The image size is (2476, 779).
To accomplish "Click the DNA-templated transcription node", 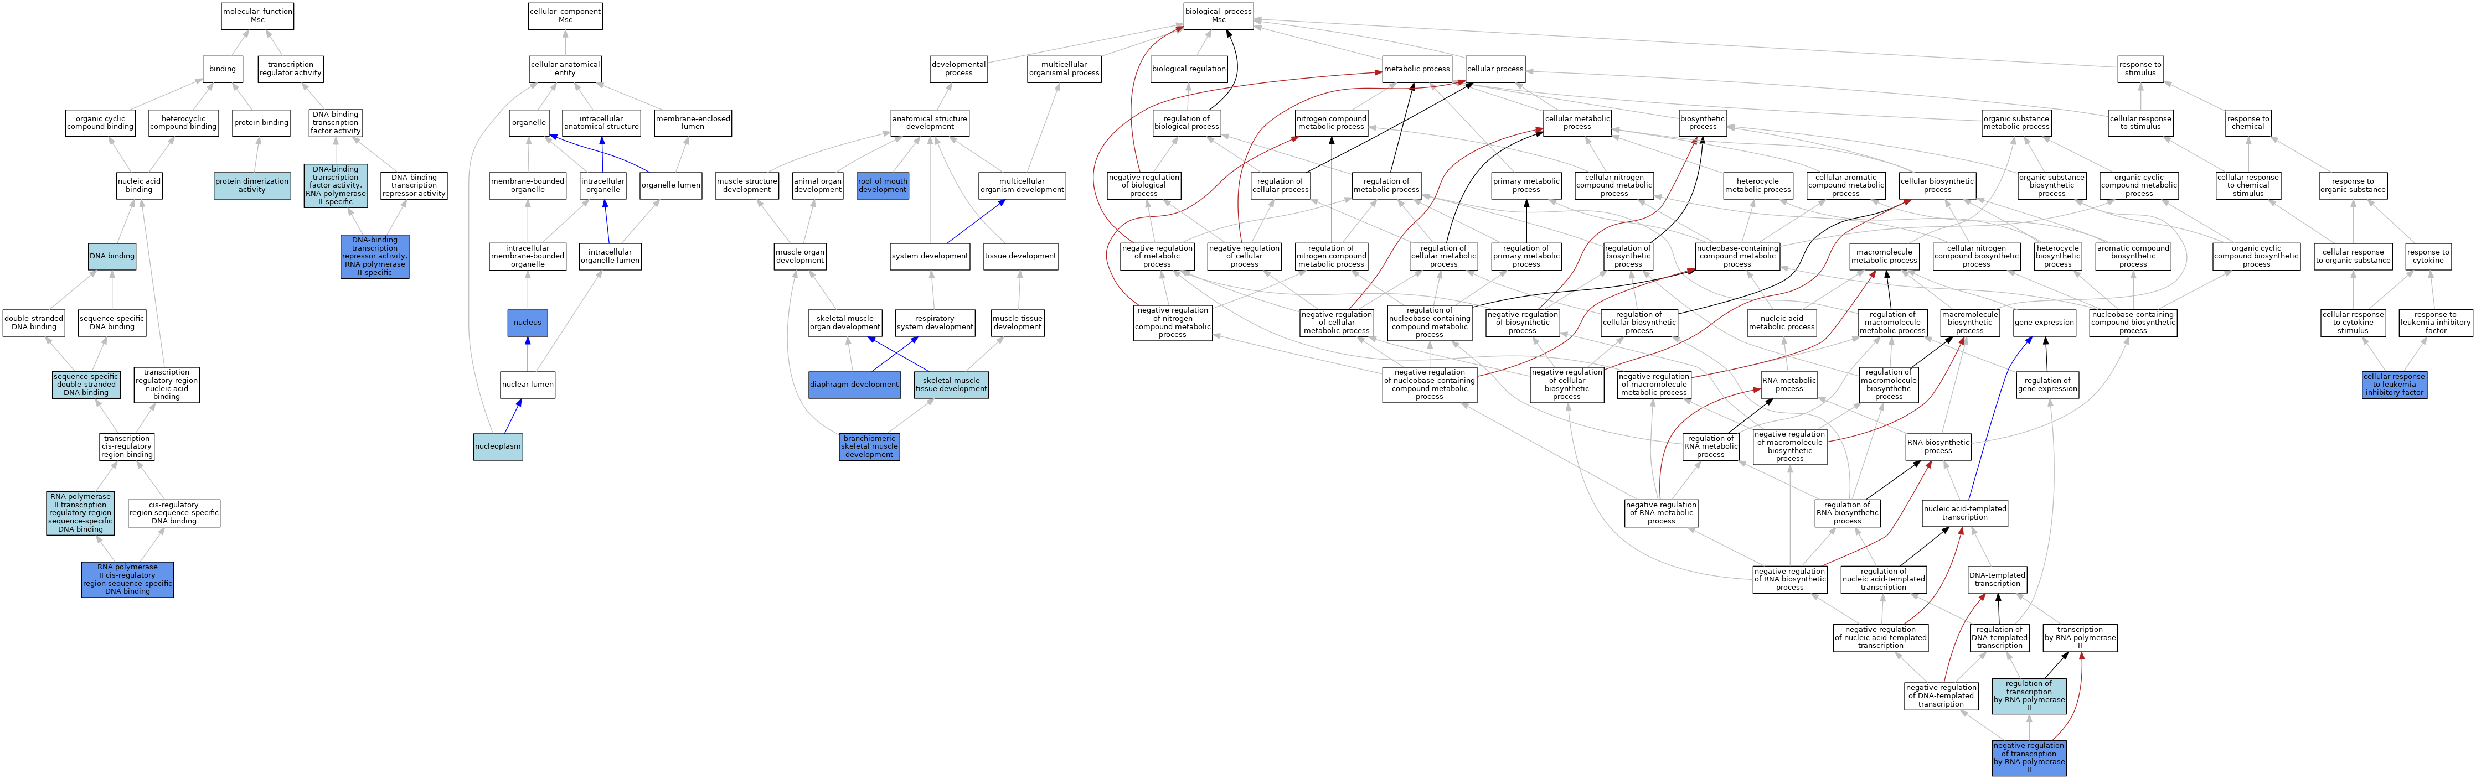I will point(1997,579).
